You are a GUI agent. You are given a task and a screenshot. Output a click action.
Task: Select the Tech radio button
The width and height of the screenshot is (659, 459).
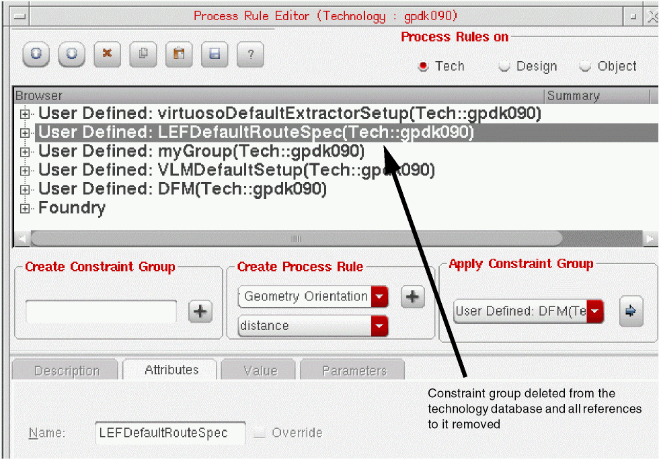(423, 67)
